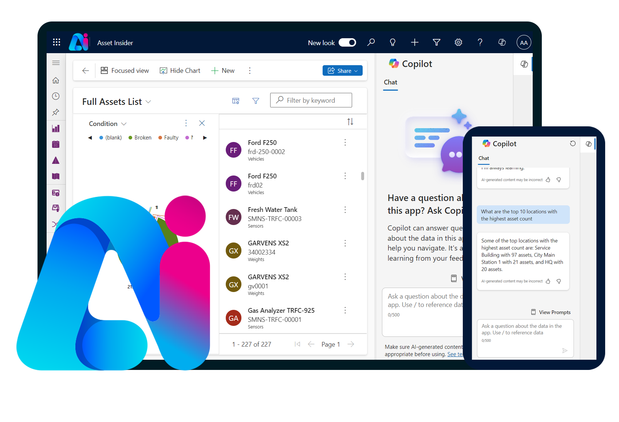Viewport: 619px width, 422px height.
Task: Open View Prompts in mobile Copilot
Action: pyautogui.click(x=551, y=312)
